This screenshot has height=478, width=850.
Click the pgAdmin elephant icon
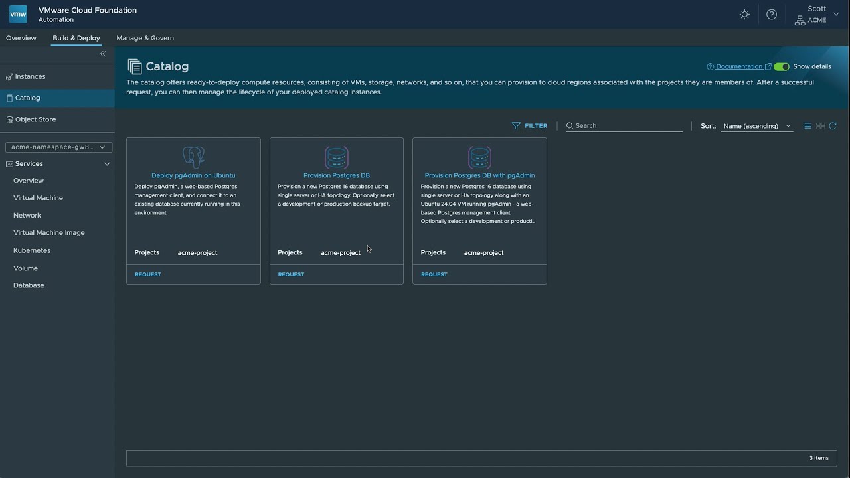click(x=193, y=157)
